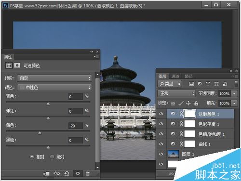Filter layers by pixel layer icon
Screen dimensions: 241x181
[191, 84]
